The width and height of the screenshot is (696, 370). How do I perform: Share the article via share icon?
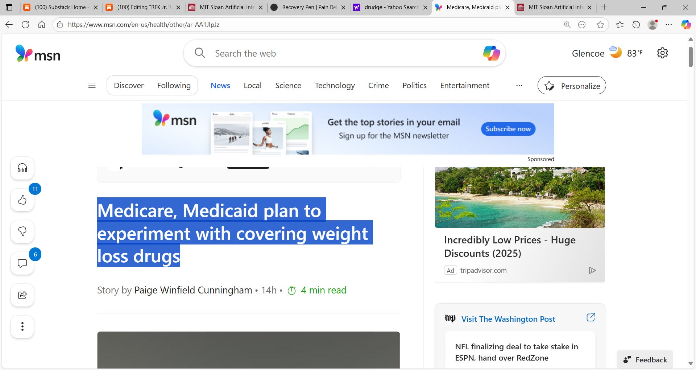pyautogui.click(x=22, y=295)
